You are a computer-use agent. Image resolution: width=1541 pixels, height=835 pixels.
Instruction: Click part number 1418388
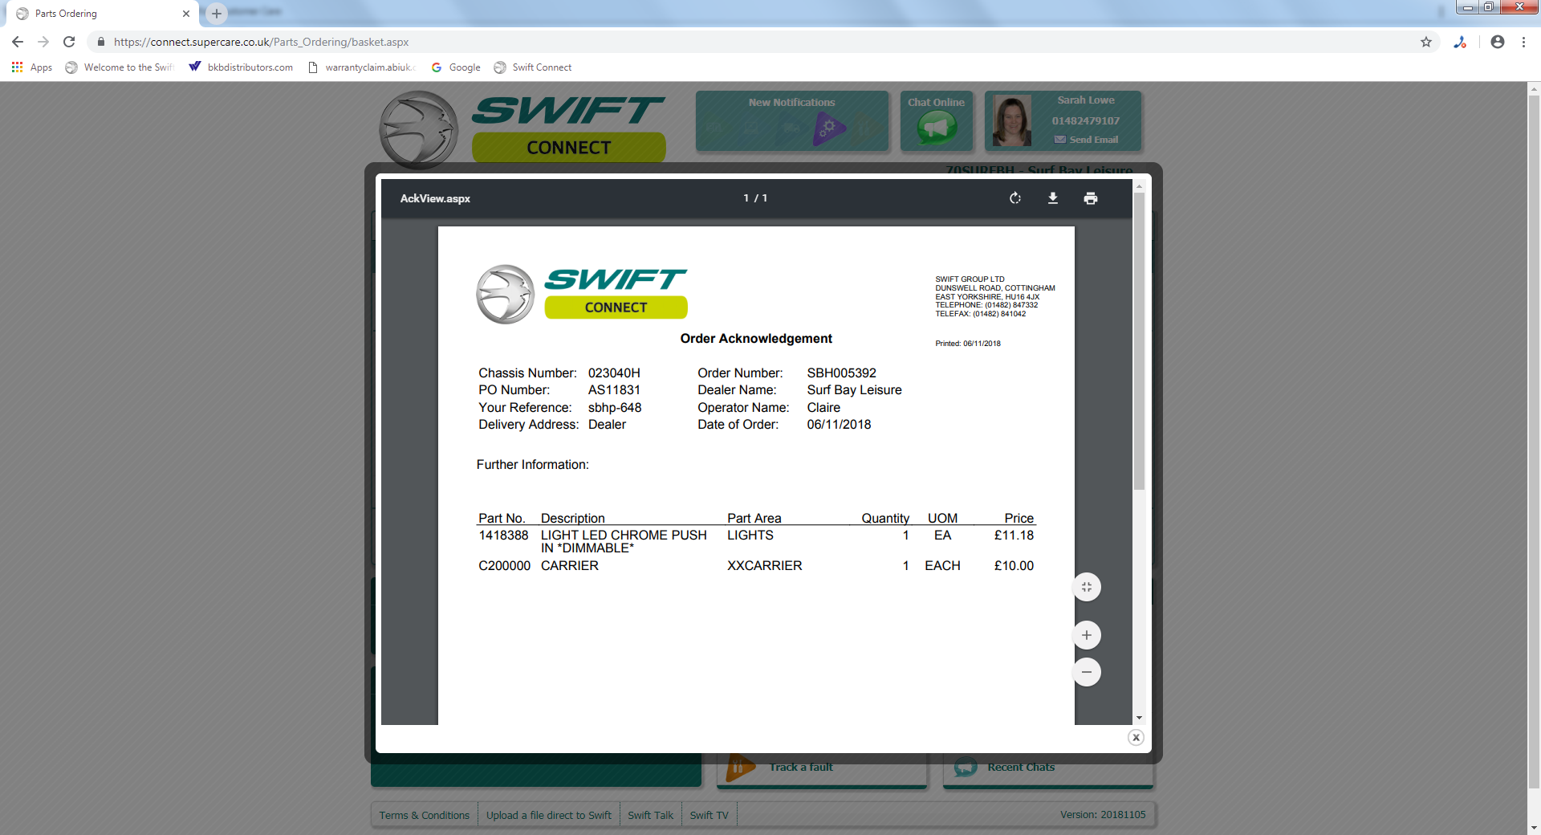coord(503,536)
